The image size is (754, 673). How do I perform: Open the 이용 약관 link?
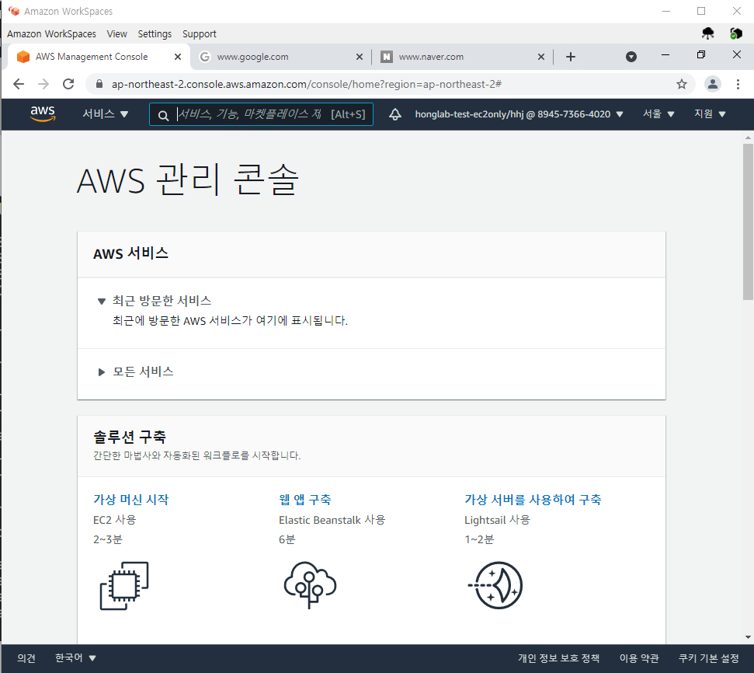639,657
